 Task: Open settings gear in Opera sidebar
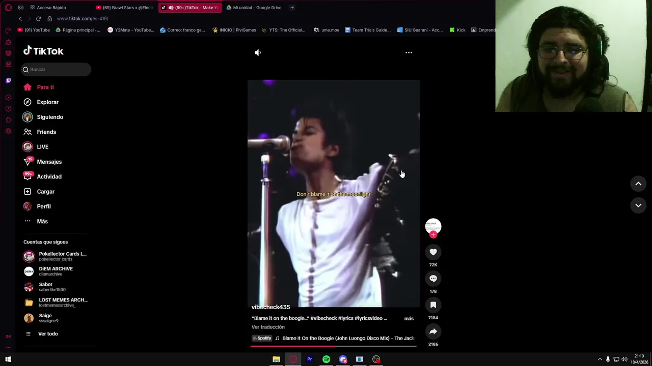(8, 131)
